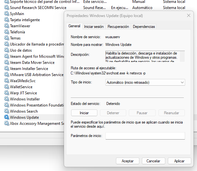Select the SysMain service name
197x171 pixels.
click(17, 14)
